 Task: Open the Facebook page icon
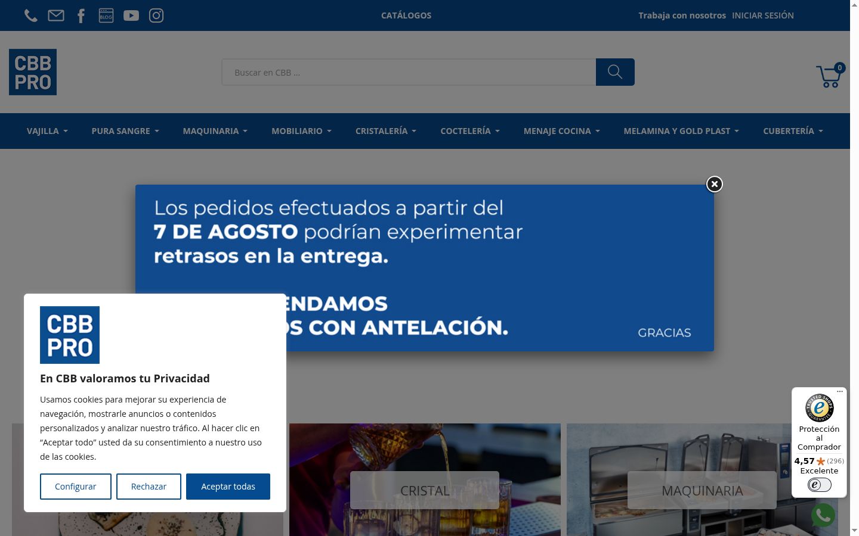[x=81, y=15]
